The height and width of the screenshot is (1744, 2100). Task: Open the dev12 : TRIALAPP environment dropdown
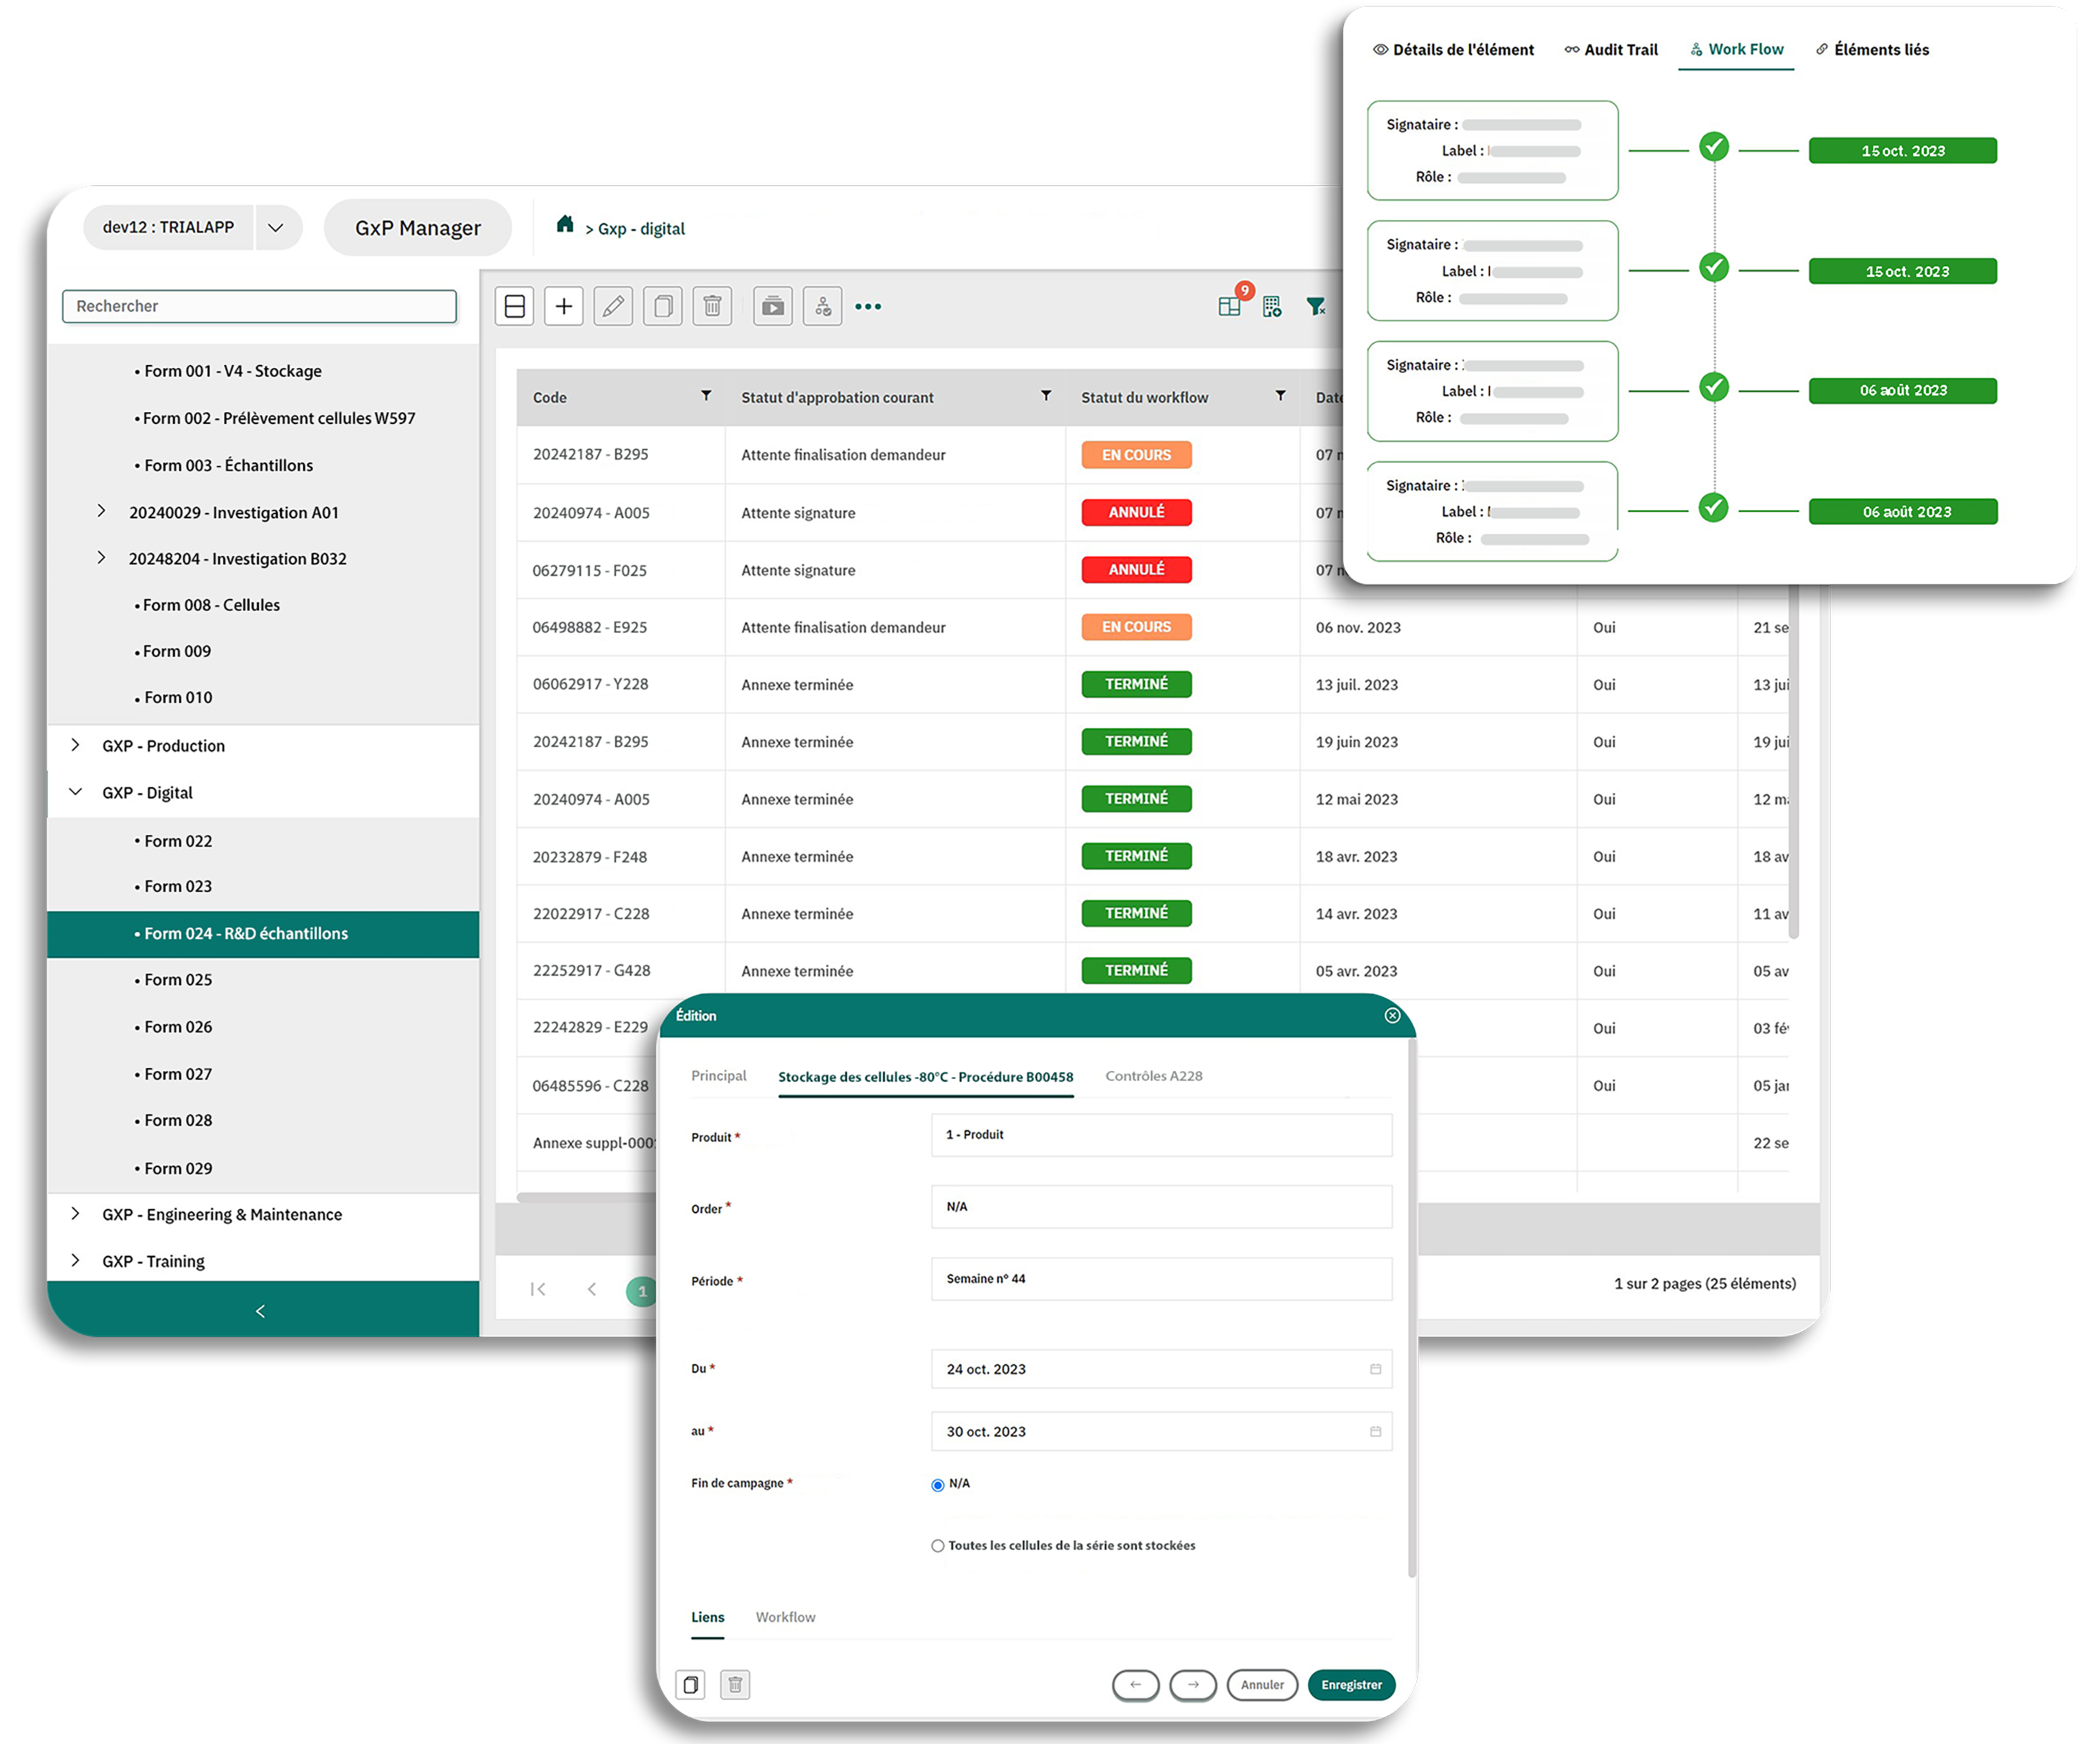pyautogui.click(x=277, y=227)
